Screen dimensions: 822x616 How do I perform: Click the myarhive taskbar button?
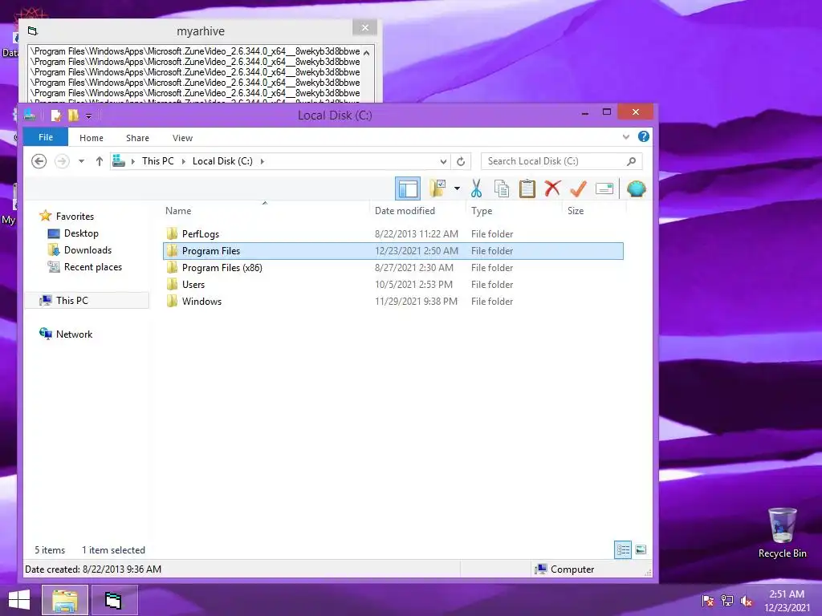[114, 600]
